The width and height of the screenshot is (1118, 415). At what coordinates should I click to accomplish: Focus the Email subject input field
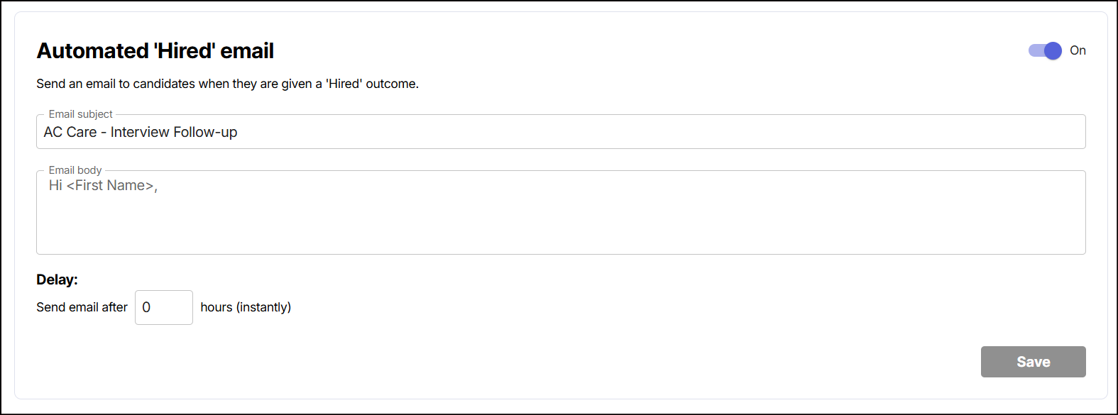561,132
